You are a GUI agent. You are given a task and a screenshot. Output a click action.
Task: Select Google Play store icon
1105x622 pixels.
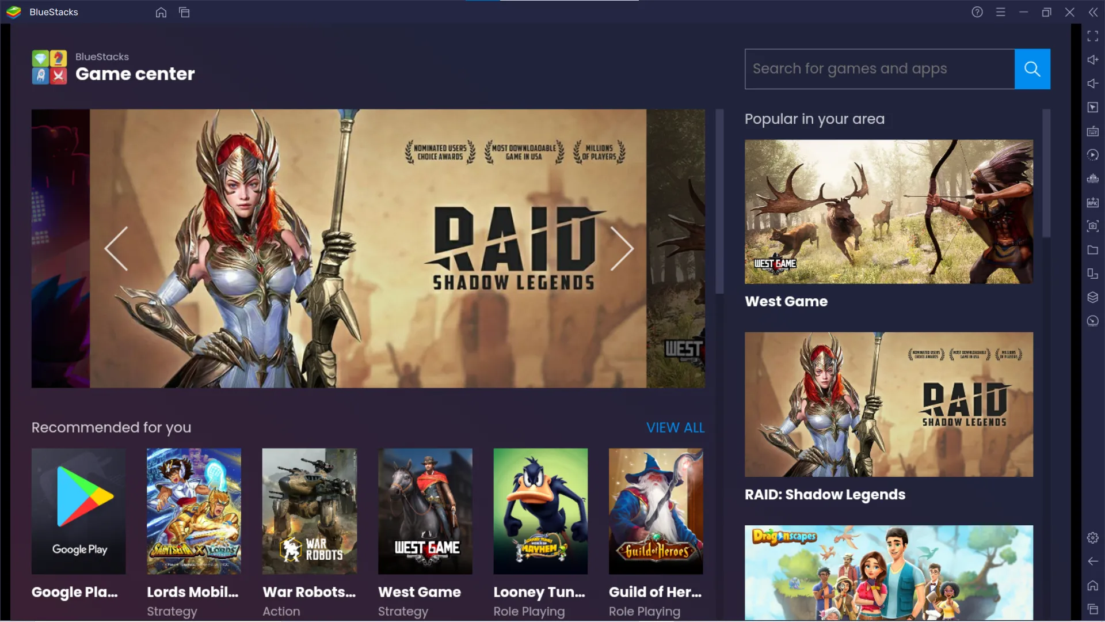78,510
